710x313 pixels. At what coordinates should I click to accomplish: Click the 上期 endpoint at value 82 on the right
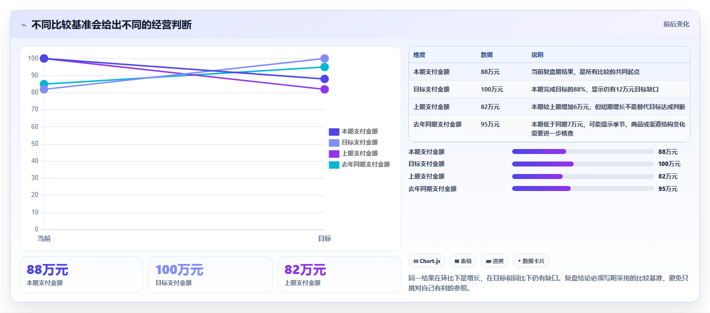click(324, 89)
